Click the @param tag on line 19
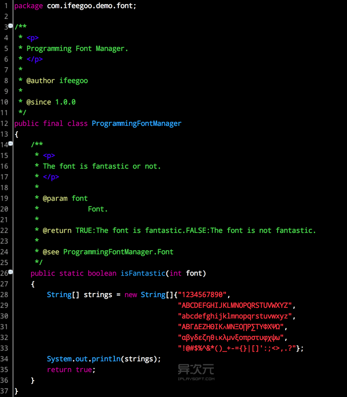 point(55,199)
